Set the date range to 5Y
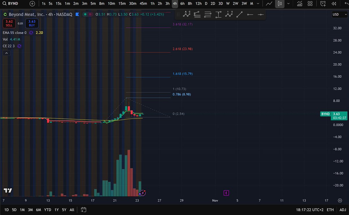This screenshot has height=215, width=349. pos(64,209)
